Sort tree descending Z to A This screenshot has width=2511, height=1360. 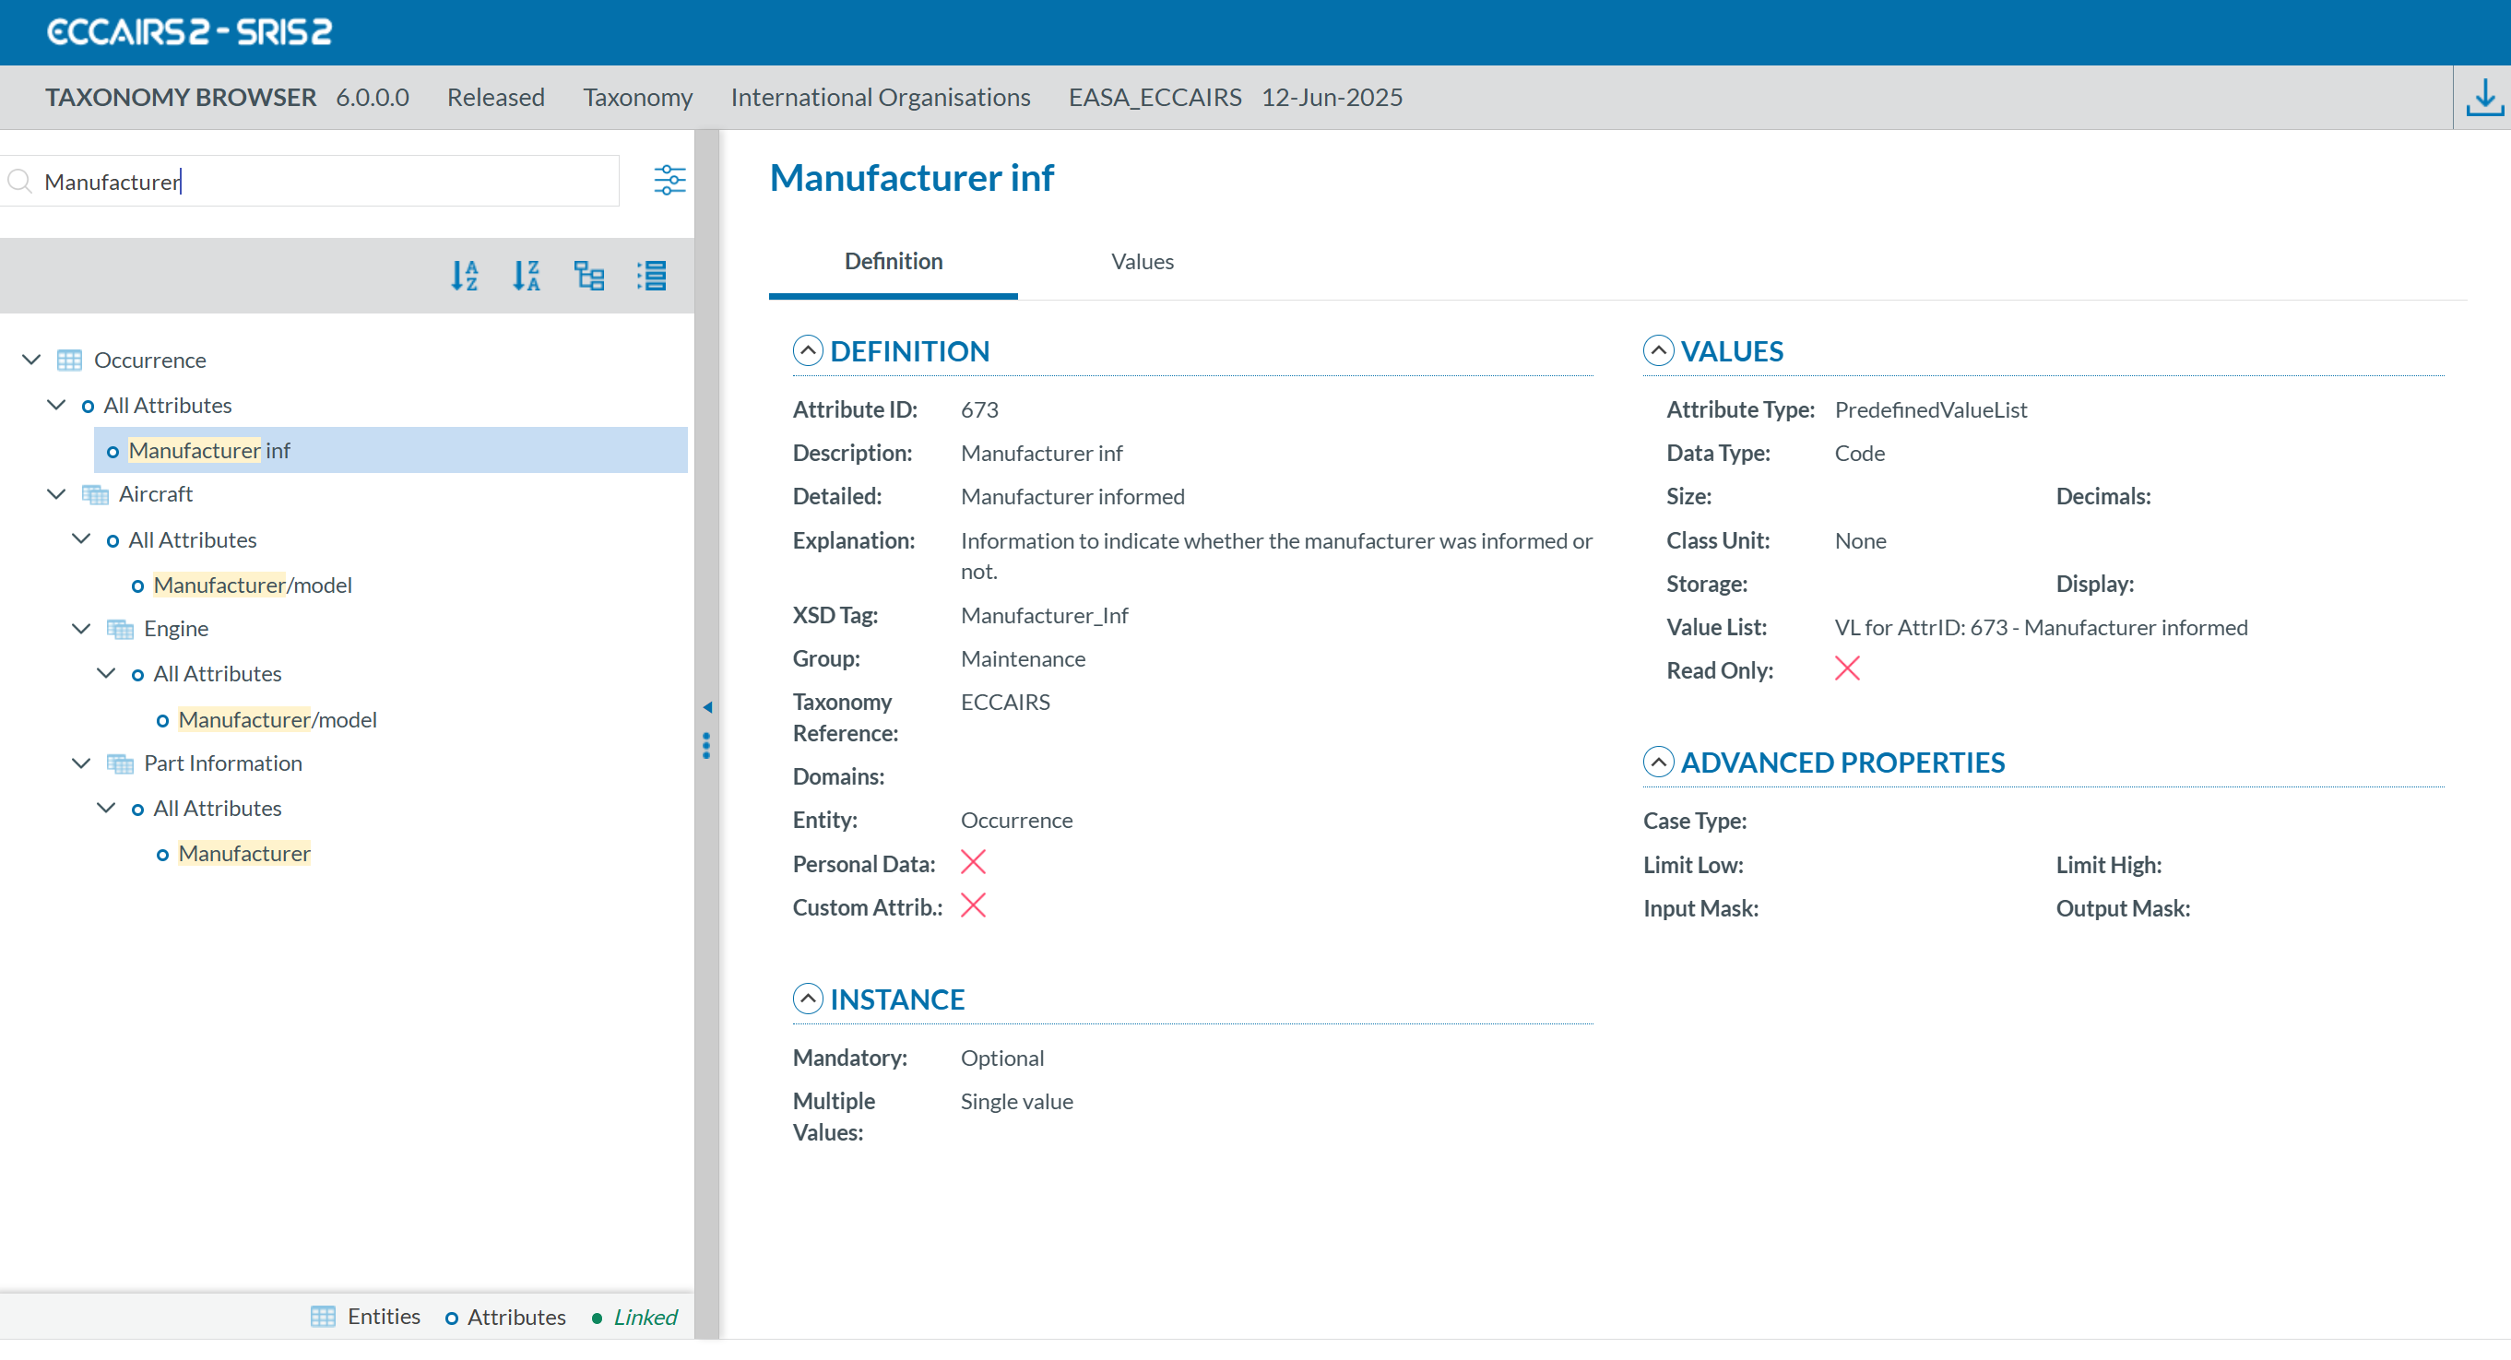pyautogui.click(x=527, y=276)
